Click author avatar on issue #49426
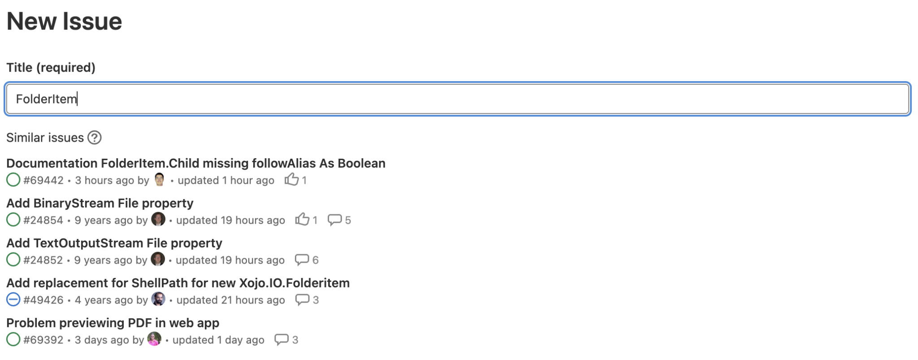This screenshot has width=918, height=360. click(x=158, y=299)
